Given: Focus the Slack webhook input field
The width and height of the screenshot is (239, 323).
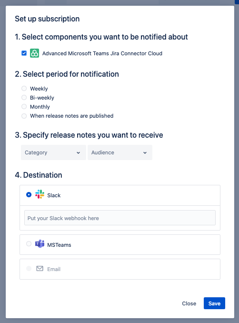Looking at the screenshot, I should click(120, 218).
